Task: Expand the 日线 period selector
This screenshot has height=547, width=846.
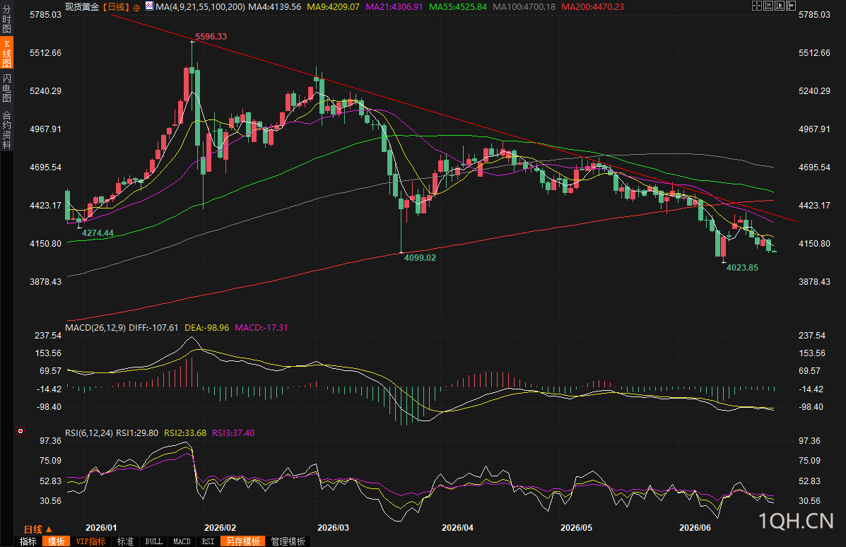Action: point(37,529)
